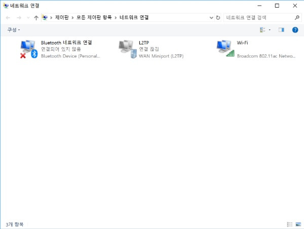Switch to details view icon in status bar
The width and height of the screenshot is (304, 229).
[x=290, y=224]
